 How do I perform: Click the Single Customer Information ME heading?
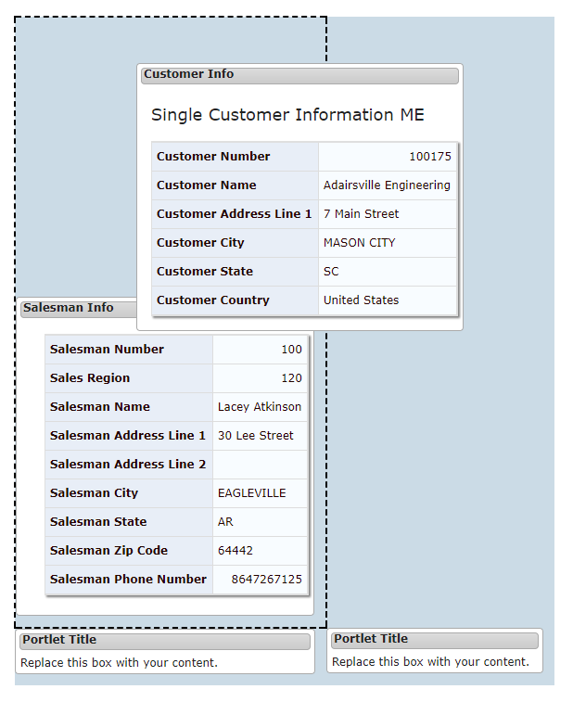(287, 115)
